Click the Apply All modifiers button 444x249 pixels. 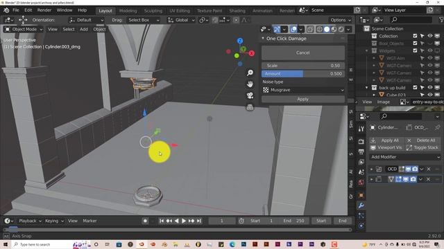tap(386, 140)
